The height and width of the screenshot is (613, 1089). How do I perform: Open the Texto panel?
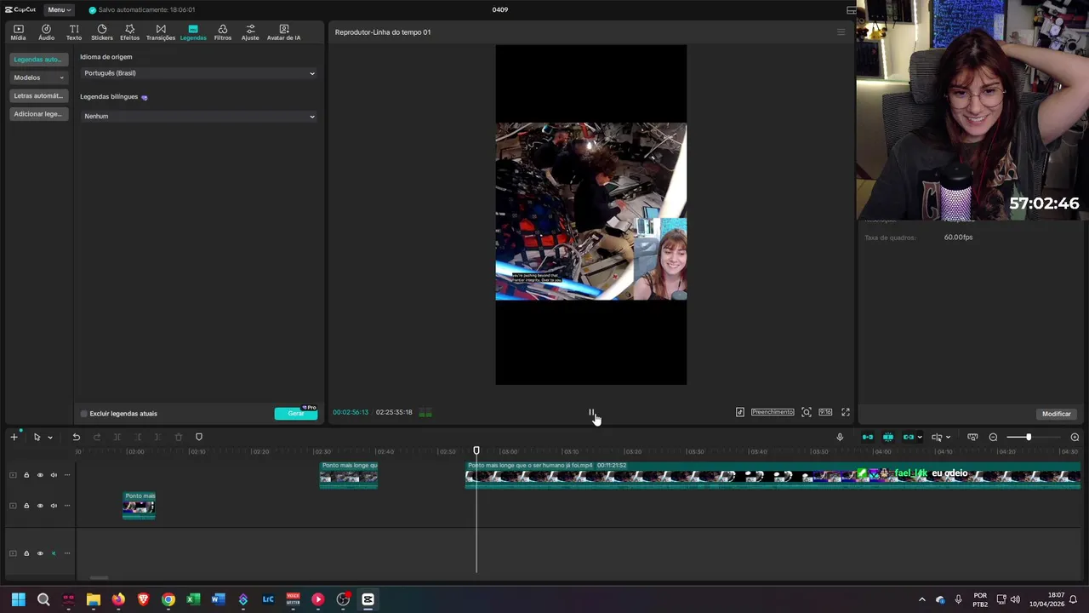(x=74, y=32)
